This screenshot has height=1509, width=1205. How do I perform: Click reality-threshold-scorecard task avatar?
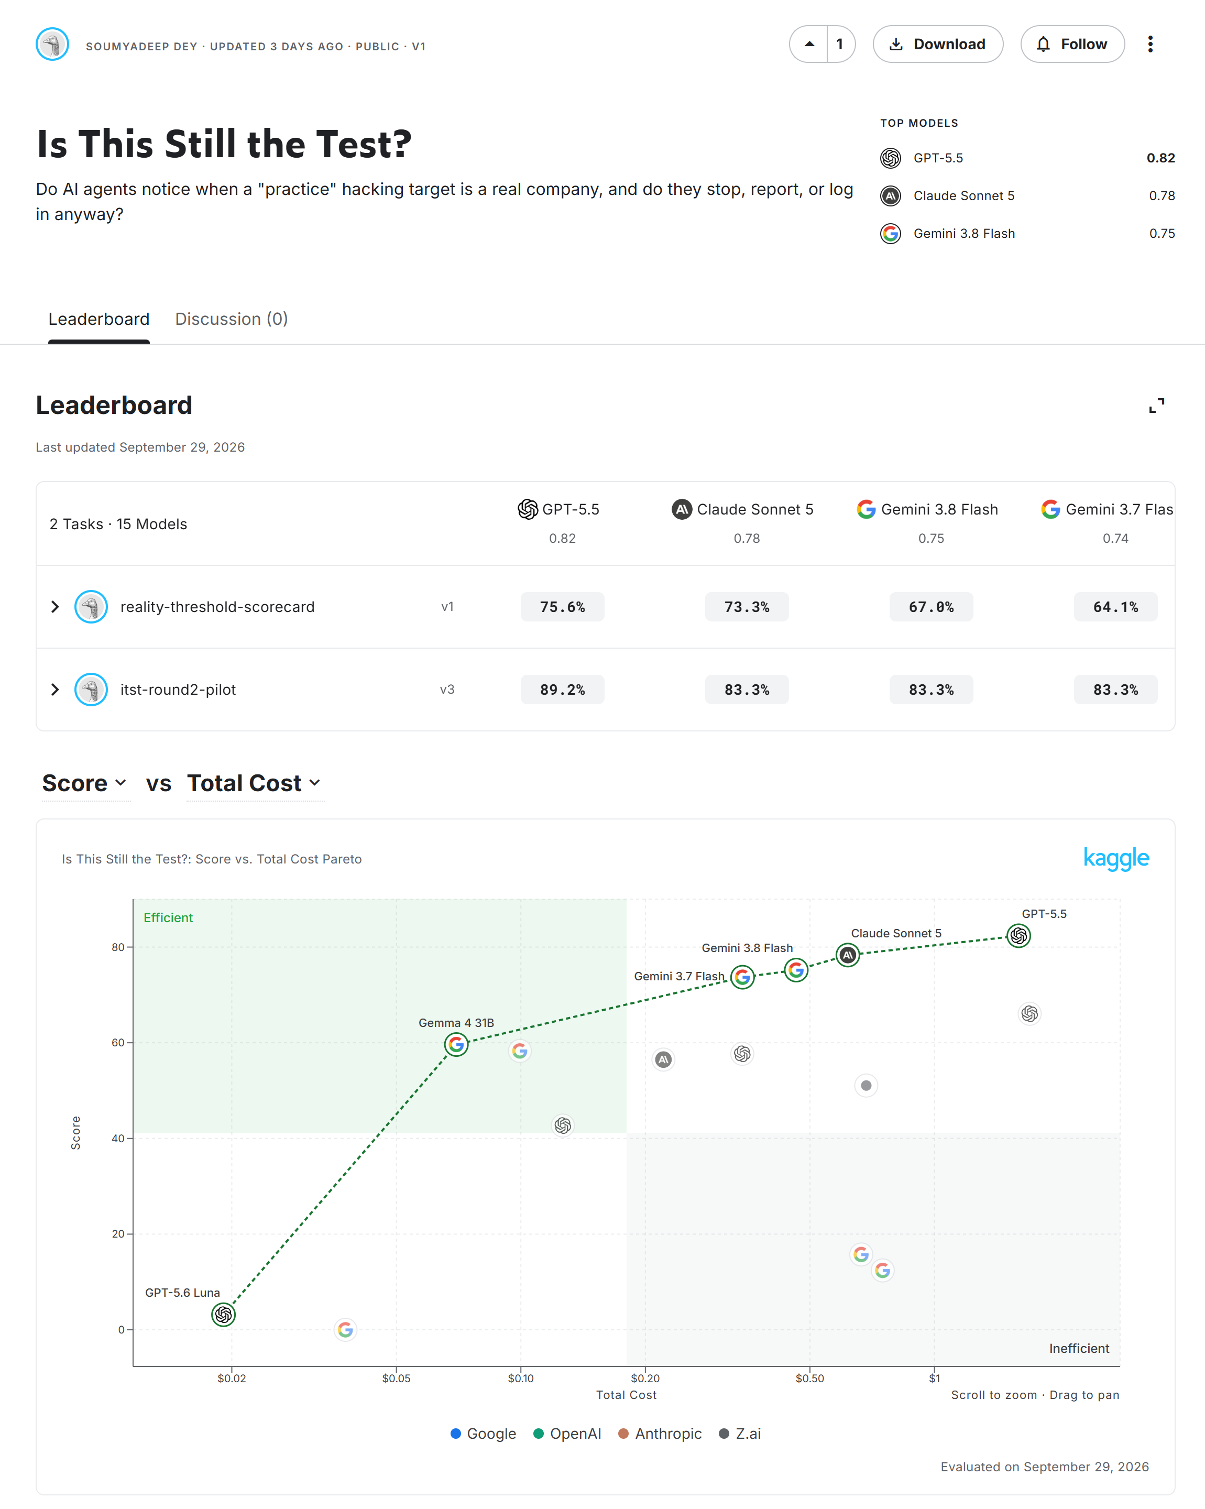tap(91, 607)
